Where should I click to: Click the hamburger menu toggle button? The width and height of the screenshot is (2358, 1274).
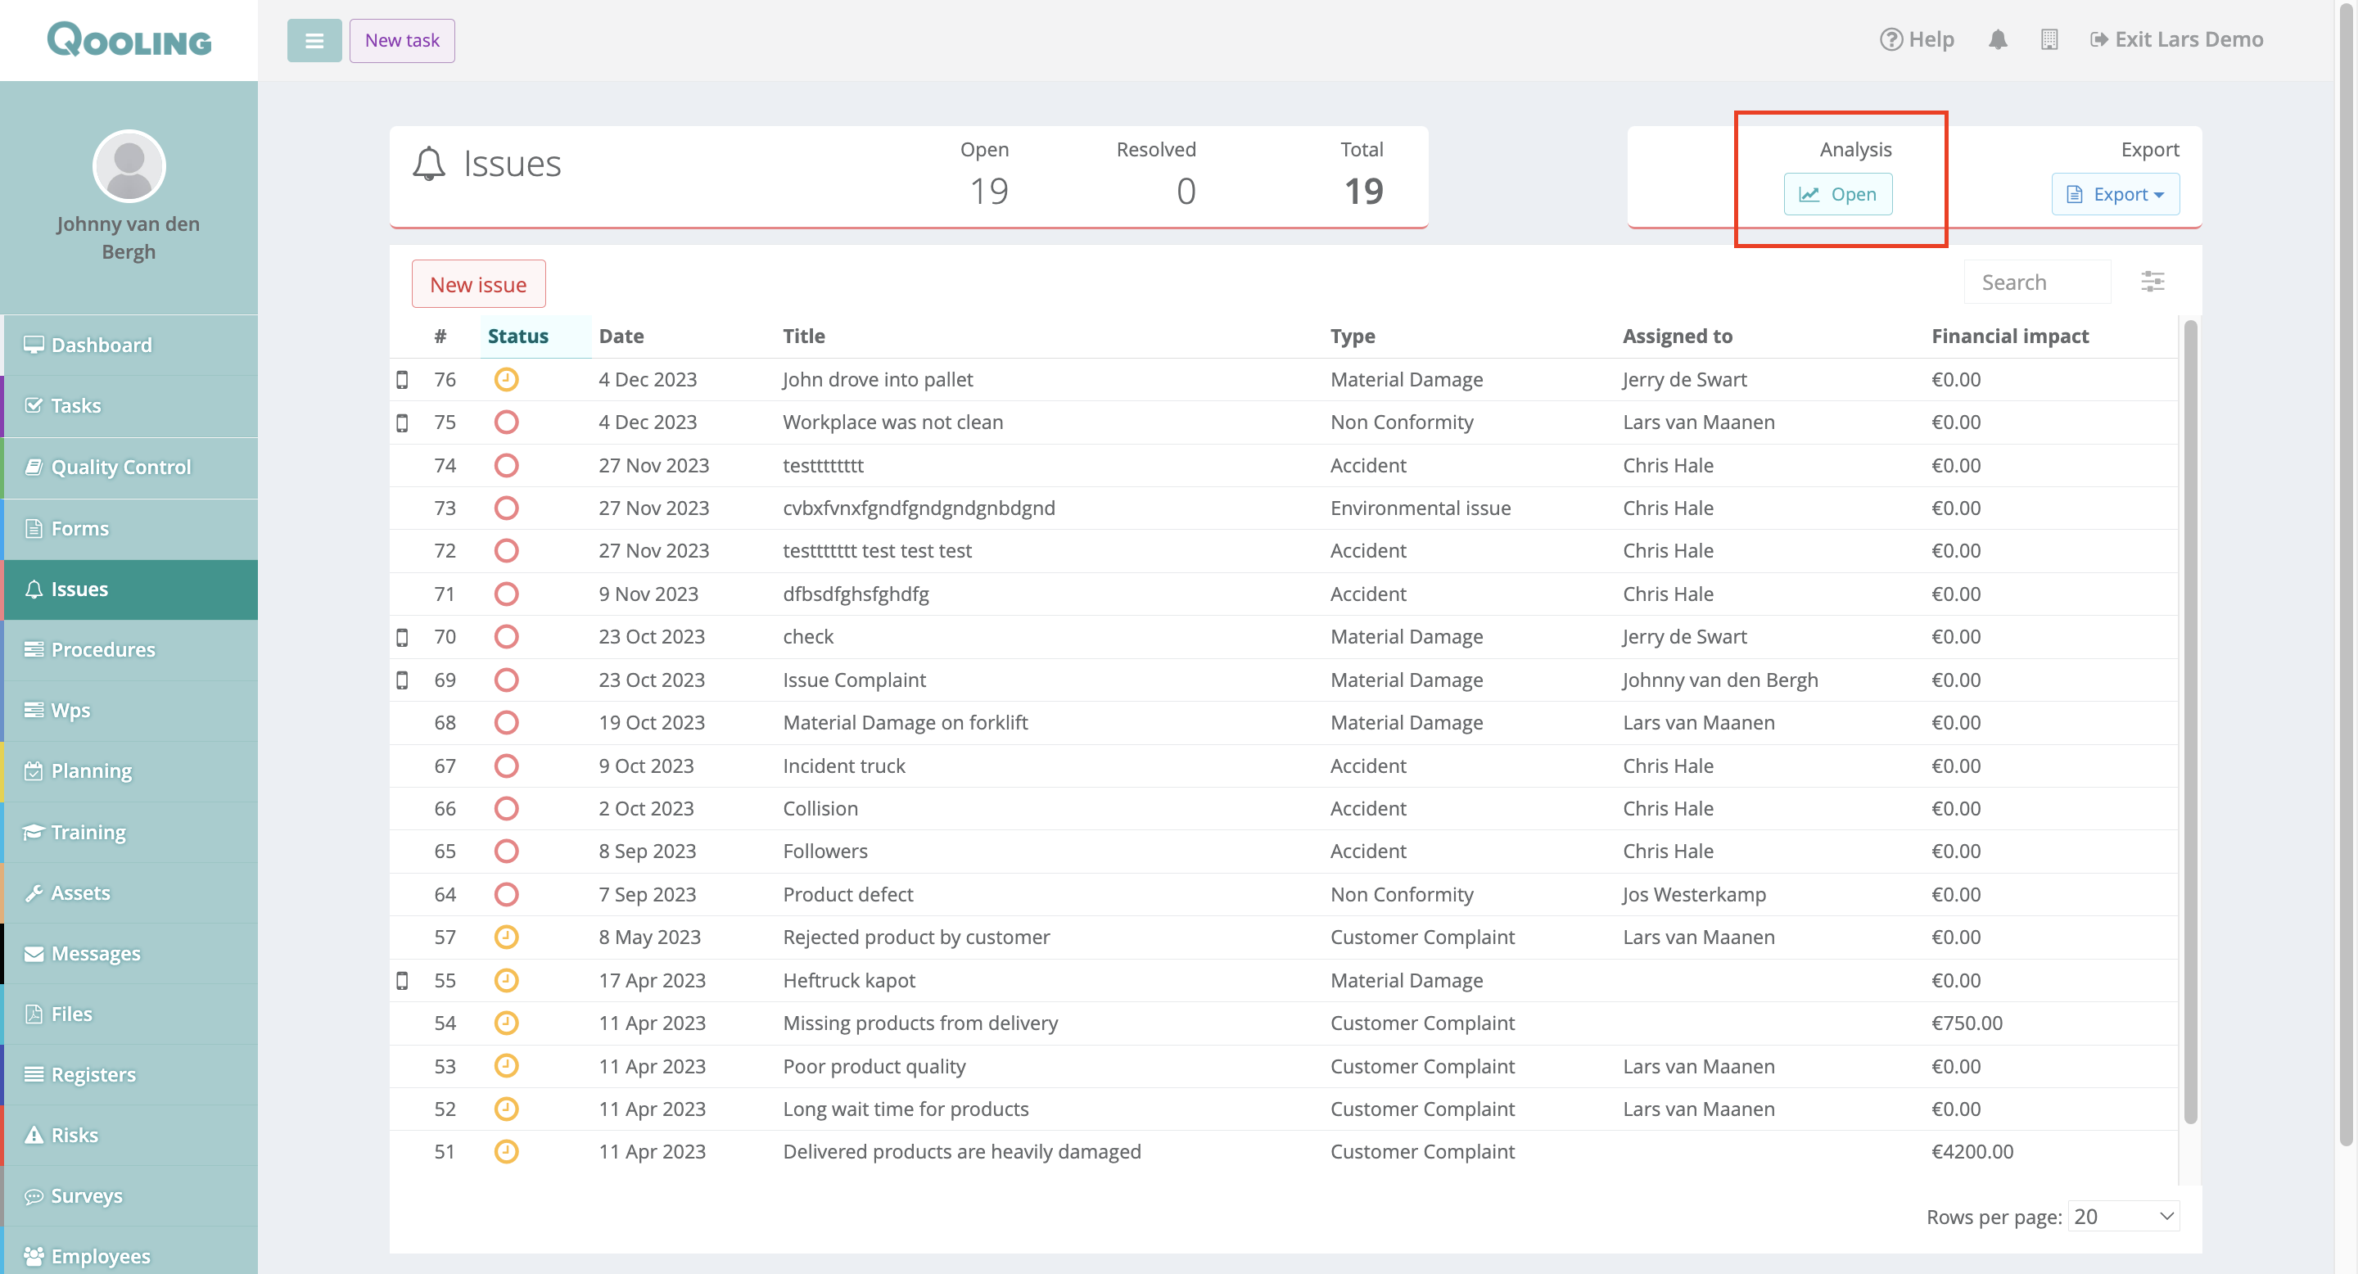pos(314,40)
